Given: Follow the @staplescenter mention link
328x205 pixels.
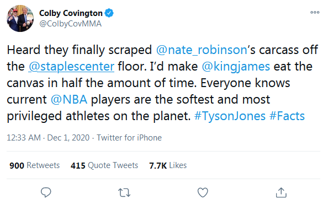Looking at the screenshot, I should point(71,67).
